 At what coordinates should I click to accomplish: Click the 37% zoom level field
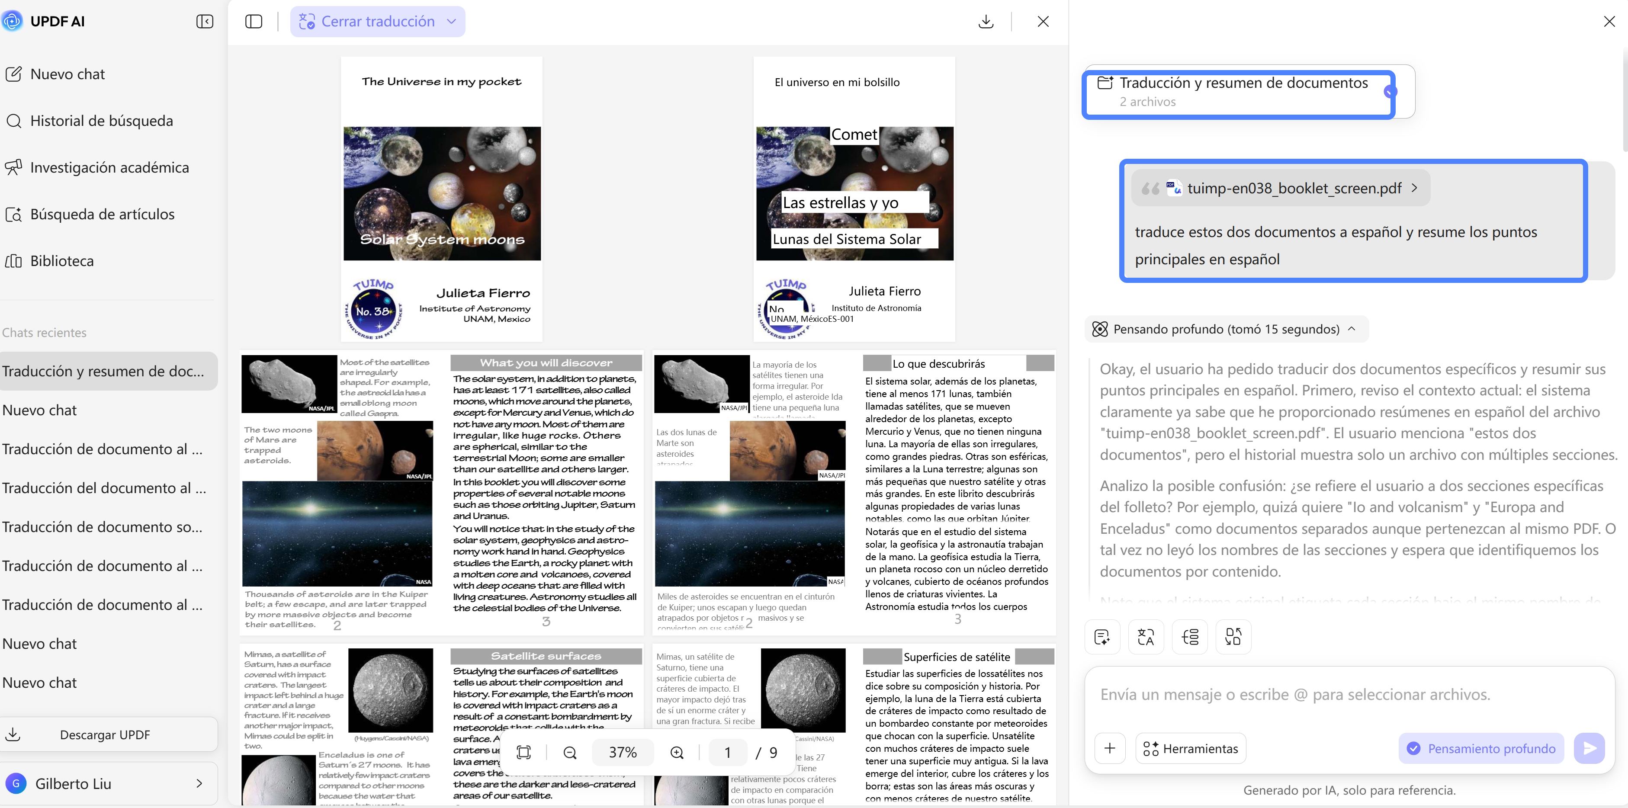pyautogui.click(x=623, y=752)
